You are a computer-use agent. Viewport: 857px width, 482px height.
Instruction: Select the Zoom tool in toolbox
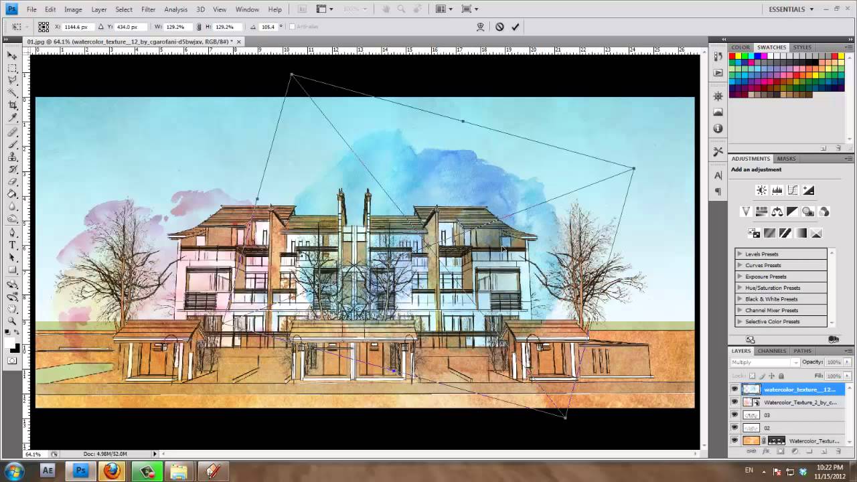point(12,321)
